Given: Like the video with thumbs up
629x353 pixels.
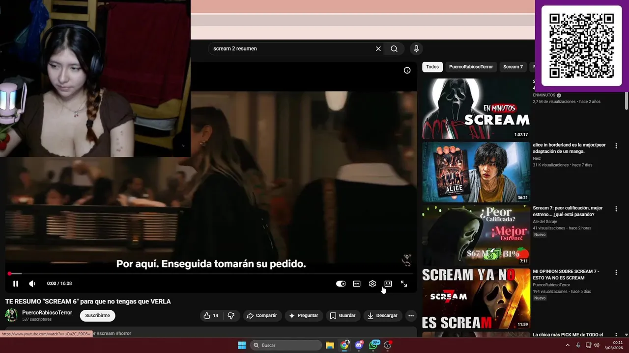Looking at the screenshot, I should coord(211,316).
